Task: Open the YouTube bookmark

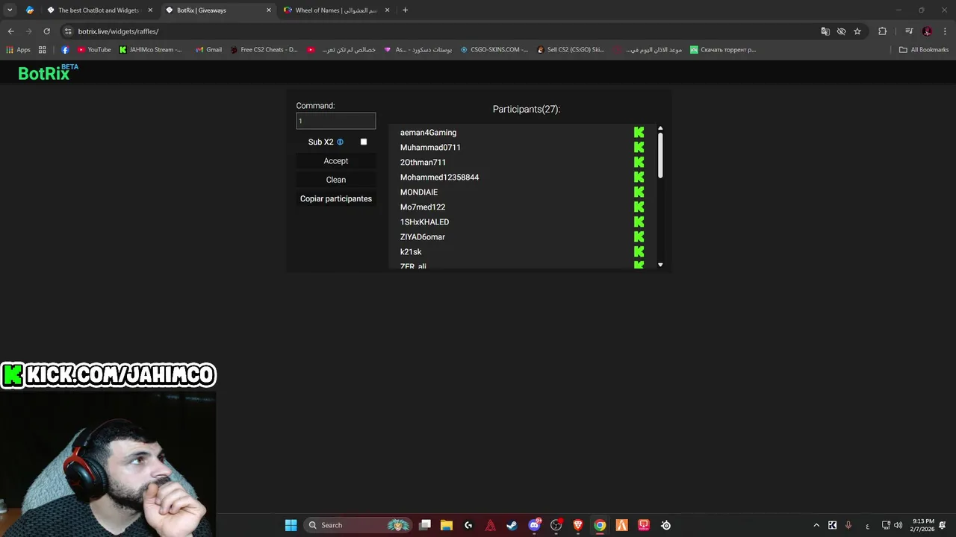Action: point(94,50)
